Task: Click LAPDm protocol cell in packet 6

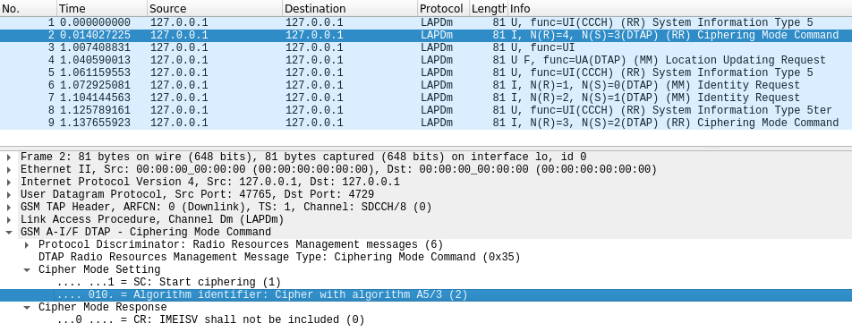Action: [x=437, y=85]
